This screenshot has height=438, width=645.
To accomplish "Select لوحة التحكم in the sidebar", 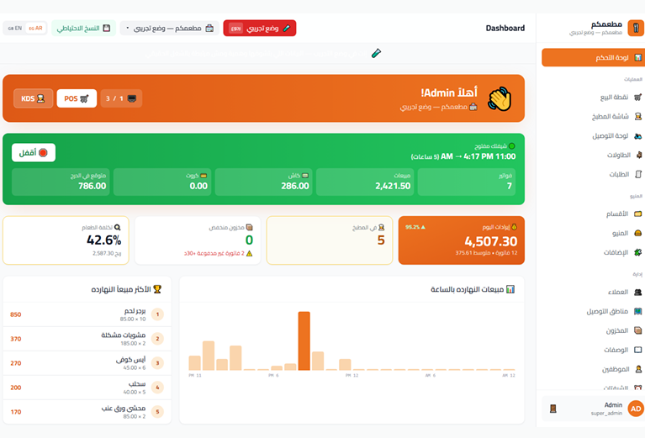I will (593, 57).
